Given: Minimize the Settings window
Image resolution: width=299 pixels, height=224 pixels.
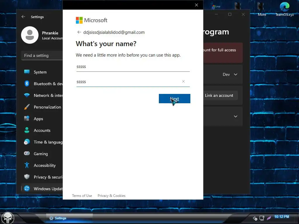Looking at the screenshot, I should (x=216, y=14).
